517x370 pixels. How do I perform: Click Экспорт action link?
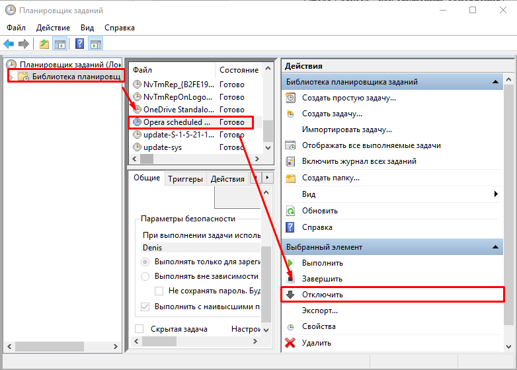(x=320, y=311)
